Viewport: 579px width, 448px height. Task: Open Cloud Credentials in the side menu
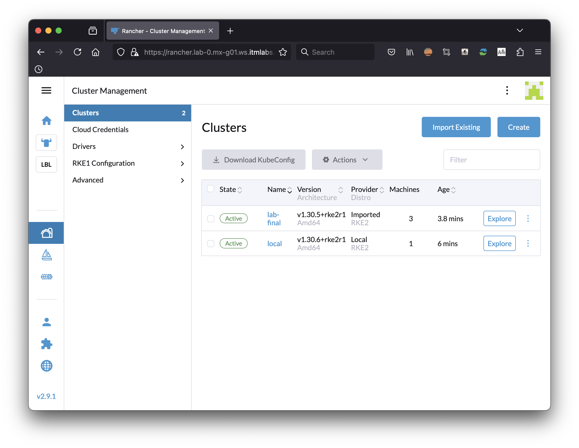[127, 130]
